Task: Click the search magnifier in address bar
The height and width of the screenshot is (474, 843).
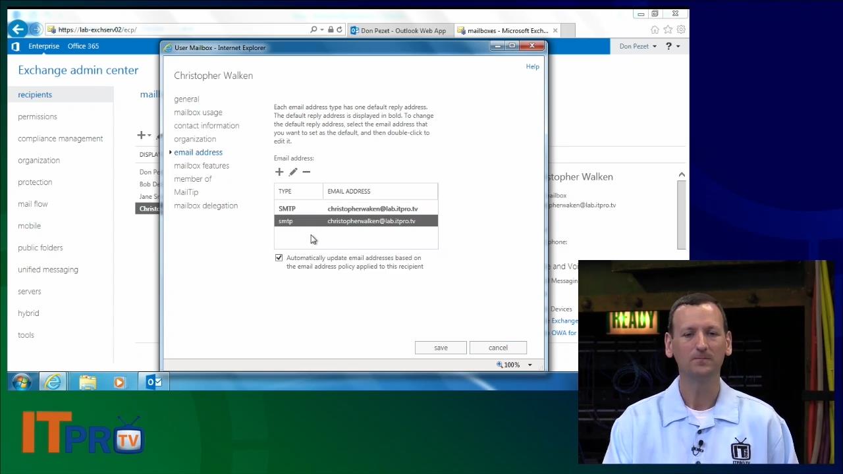Action: tap(314, 30)
